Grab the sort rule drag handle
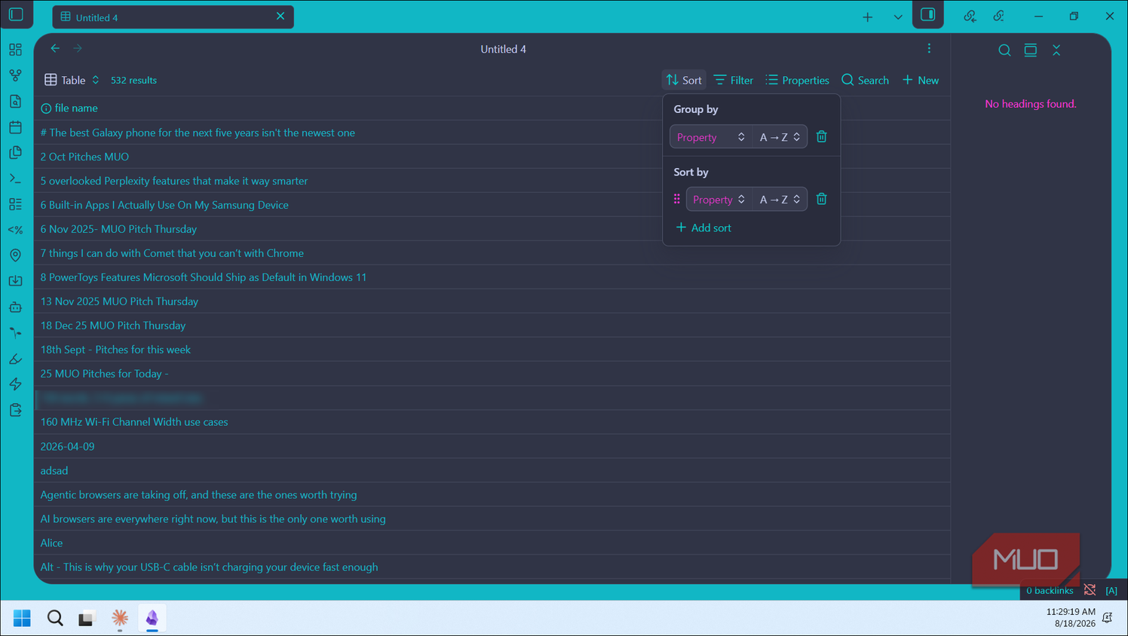The image size is (1128, 636). [x=676, y=199]
